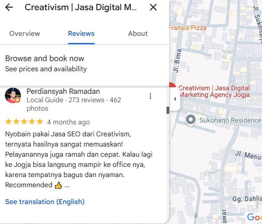The image size is (262, 224).
Task: Click 'See translation (English)' link
Action: tap(45, 202)
